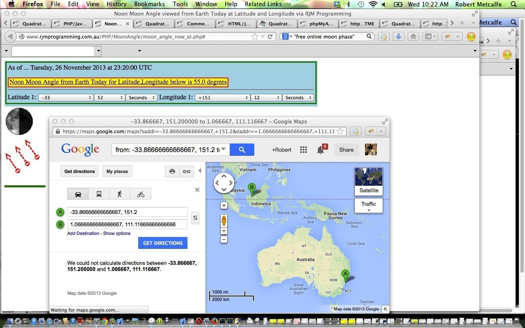Click the Add Destination link
525x328 pixels.
[x=83, y=233]
